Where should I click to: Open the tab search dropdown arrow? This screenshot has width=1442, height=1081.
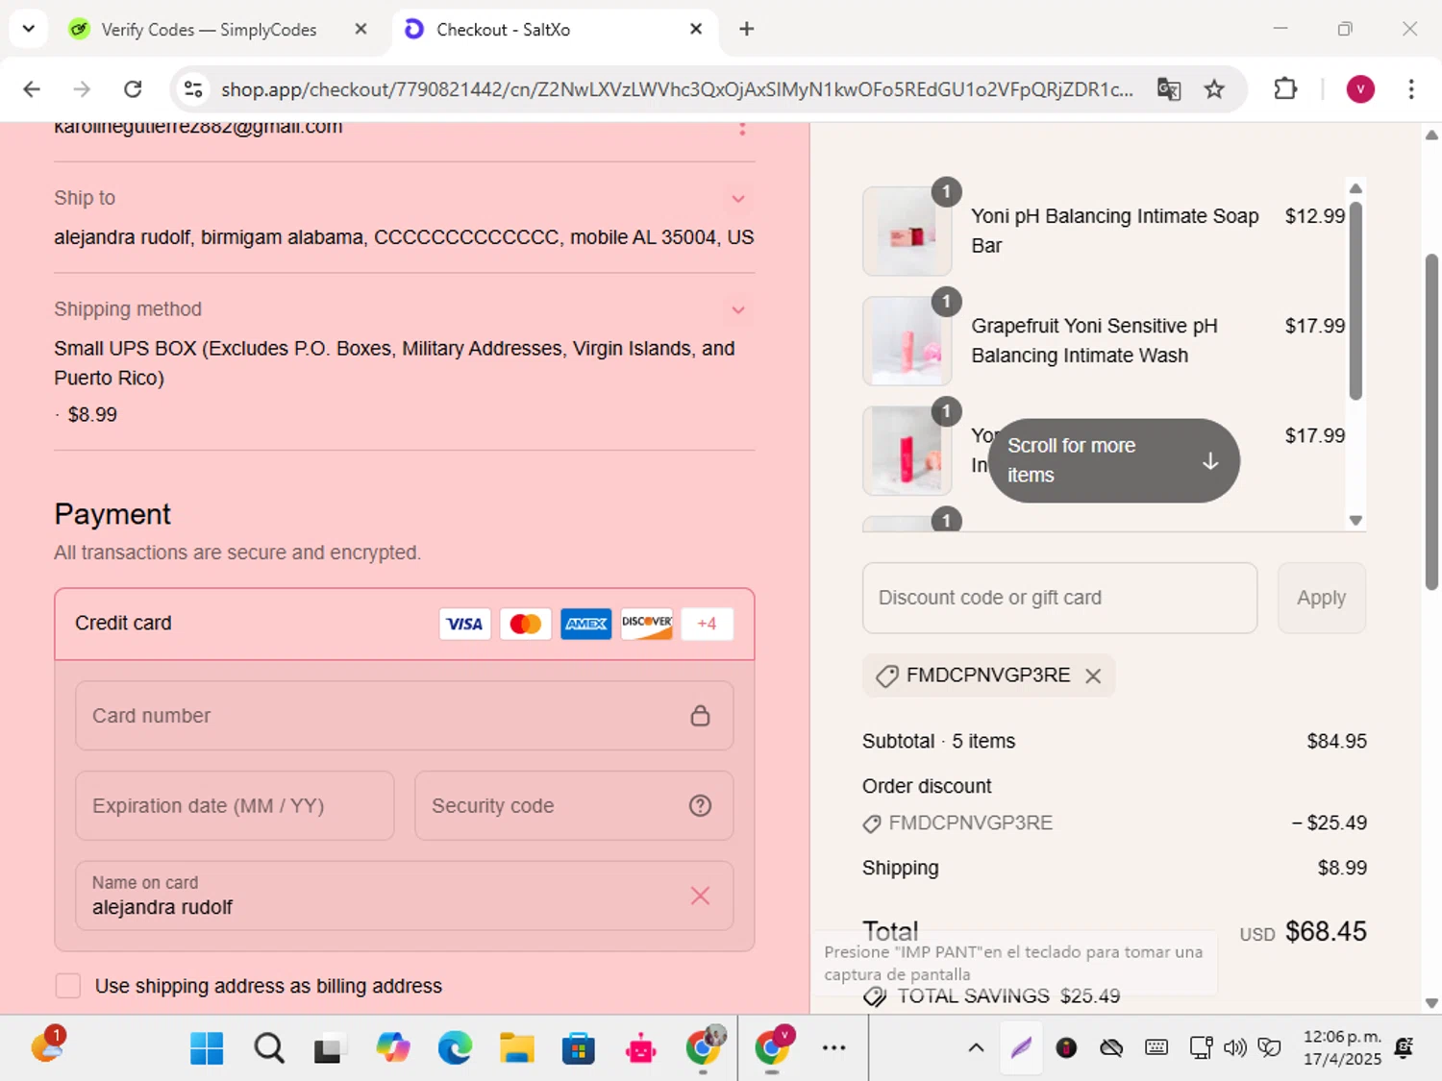29,29
